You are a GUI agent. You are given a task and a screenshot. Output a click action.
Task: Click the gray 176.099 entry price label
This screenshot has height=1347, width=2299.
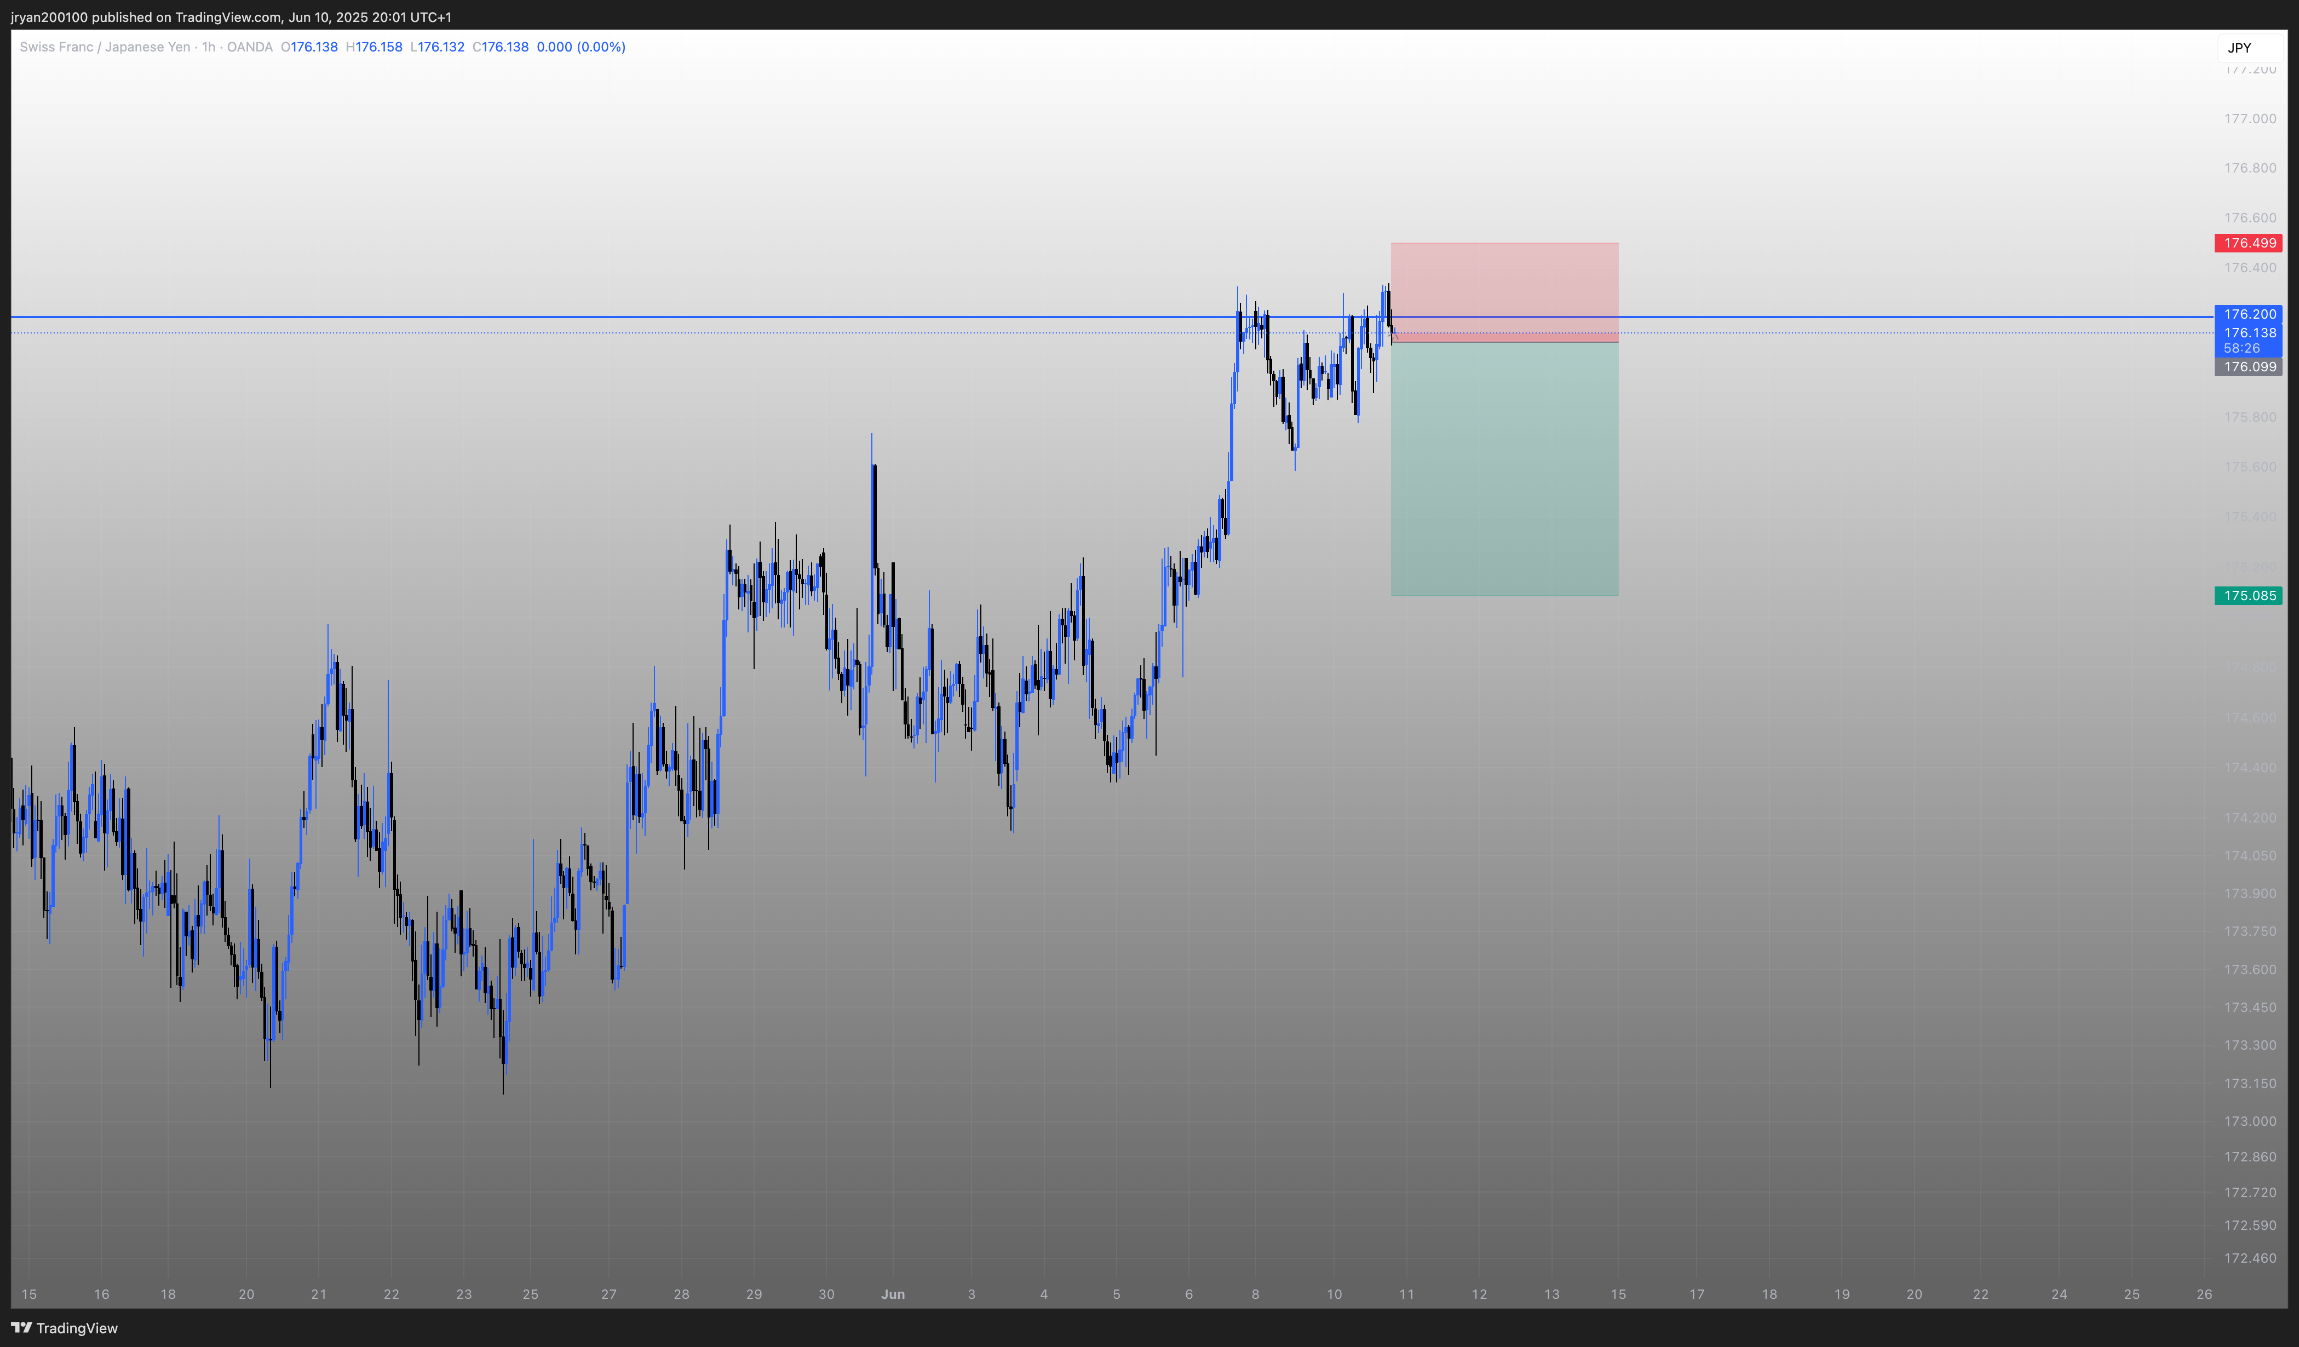pyautogui.click(x=2248, y=367)
